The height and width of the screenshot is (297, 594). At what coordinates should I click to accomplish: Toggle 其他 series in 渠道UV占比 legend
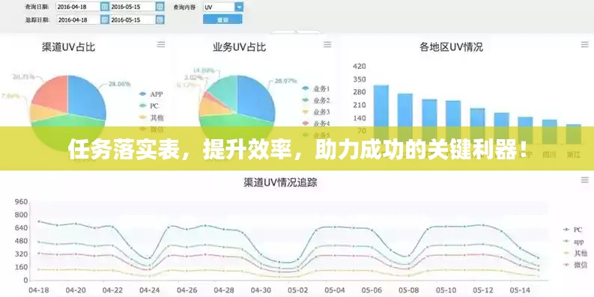point(151,117)
